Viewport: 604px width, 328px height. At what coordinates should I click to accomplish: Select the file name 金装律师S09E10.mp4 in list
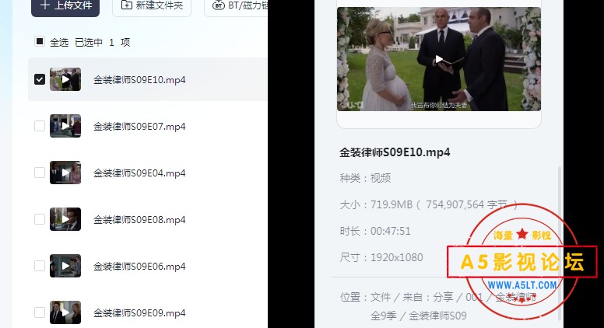pyautogui.click(x=139, y=80)
